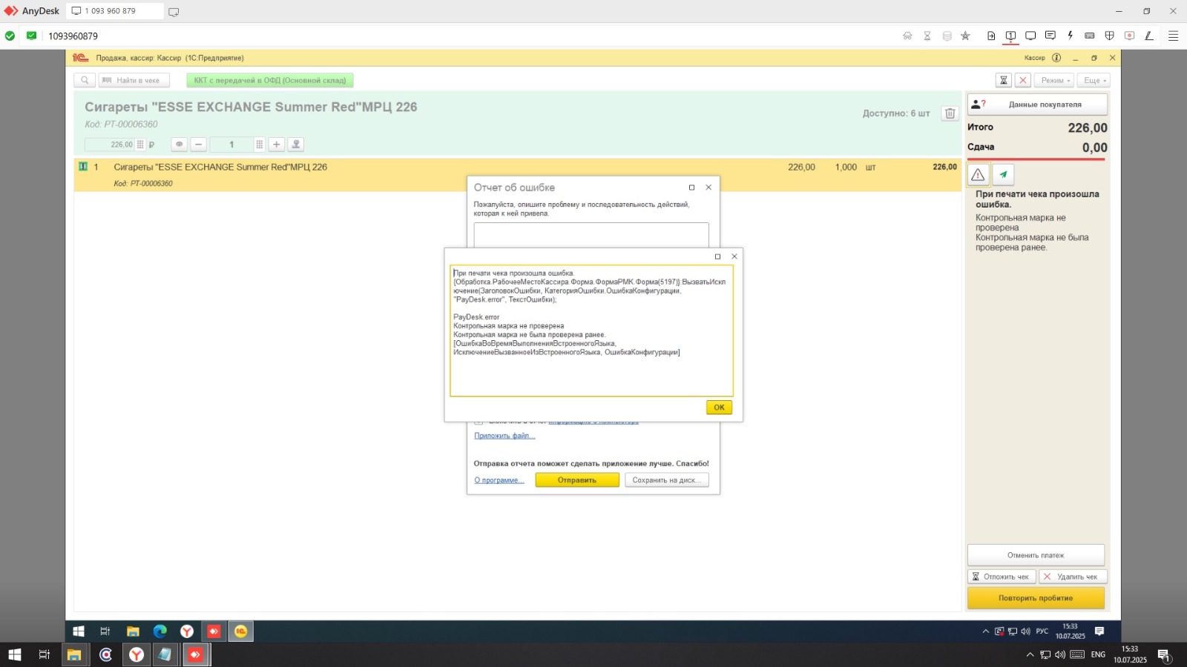Click remote taskbar Yandex browser icon

pos(187,631)
